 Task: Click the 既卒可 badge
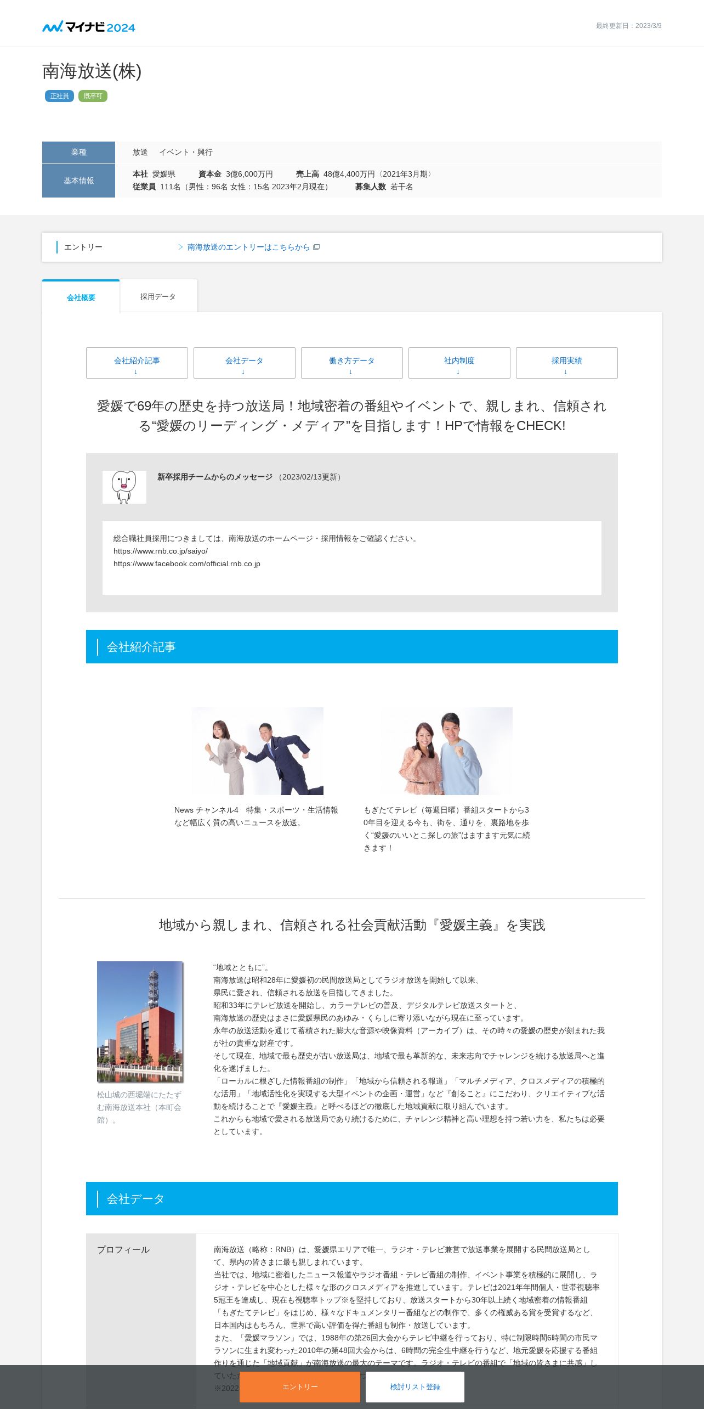coord(93,96)
